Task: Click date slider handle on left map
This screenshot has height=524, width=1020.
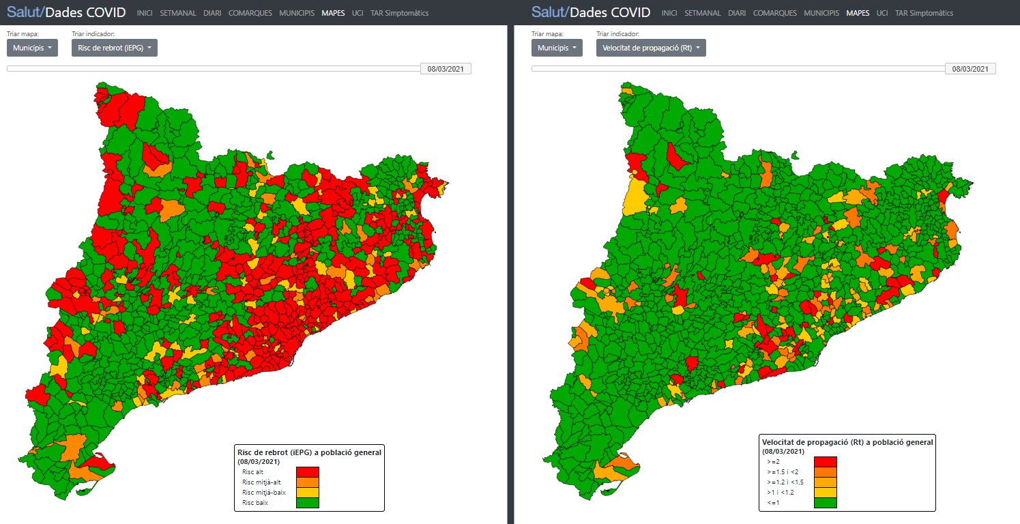Action: click(x=446, y=69)
